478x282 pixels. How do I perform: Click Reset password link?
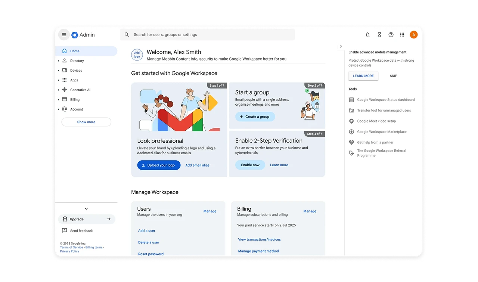151,254
